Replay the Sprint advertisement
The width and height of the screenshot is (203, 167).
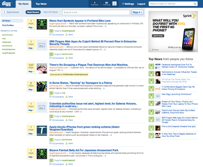point(155,50)
